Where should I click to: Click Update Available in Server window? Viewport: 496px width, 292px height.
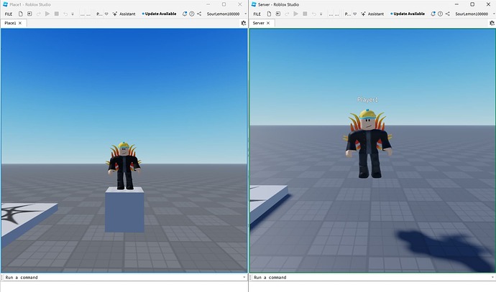[x=408, y=14]
